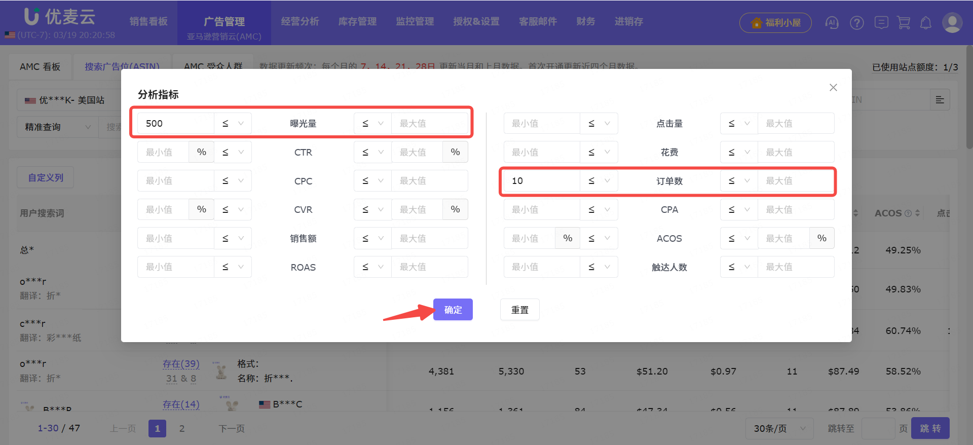973x445 pixels.
Task: Open the help question mark icon
Action: (857, 23)
